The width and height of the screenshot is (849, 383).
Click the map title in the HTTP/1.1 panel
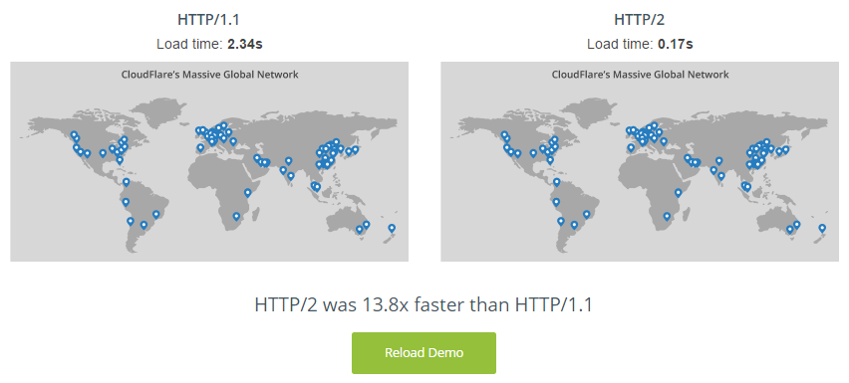point(209,75)
